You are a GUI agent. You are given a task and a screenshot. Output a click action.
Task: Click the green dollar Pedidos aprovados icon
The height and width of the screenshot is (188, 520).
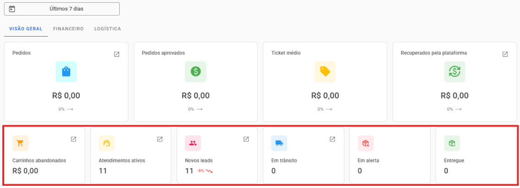(x=196, y=71)
